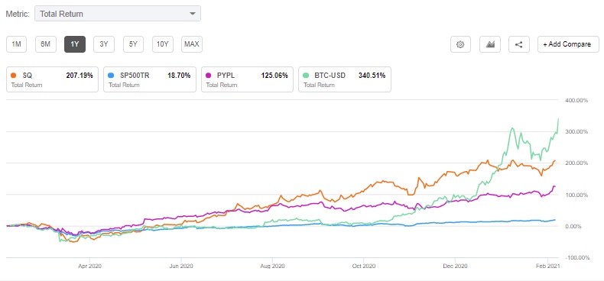
Task: Click the SQ legend card
Action: coord(53,79)
